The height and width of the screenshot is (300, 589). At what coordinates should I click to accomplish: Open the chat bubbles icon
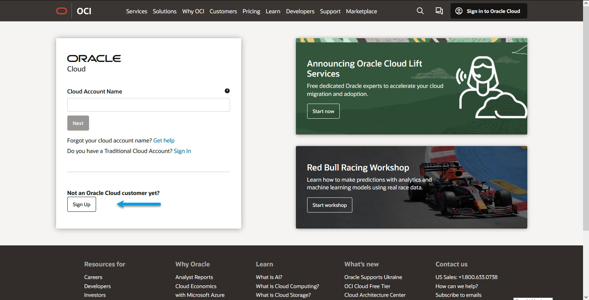click(439, 11)
